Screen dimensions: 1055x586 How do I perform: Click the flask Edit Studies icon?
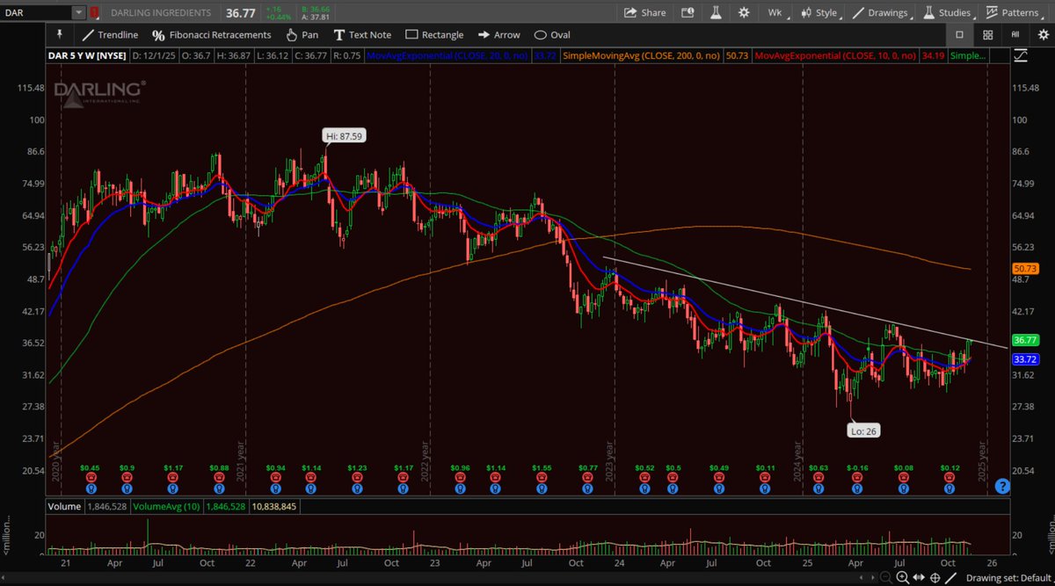[716, 12]
